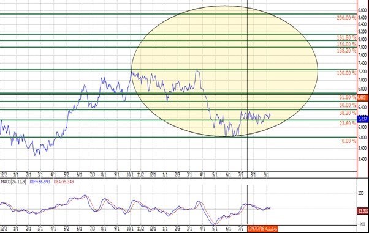Click the 200.00 % Fibonacci level label

[346, 18]
